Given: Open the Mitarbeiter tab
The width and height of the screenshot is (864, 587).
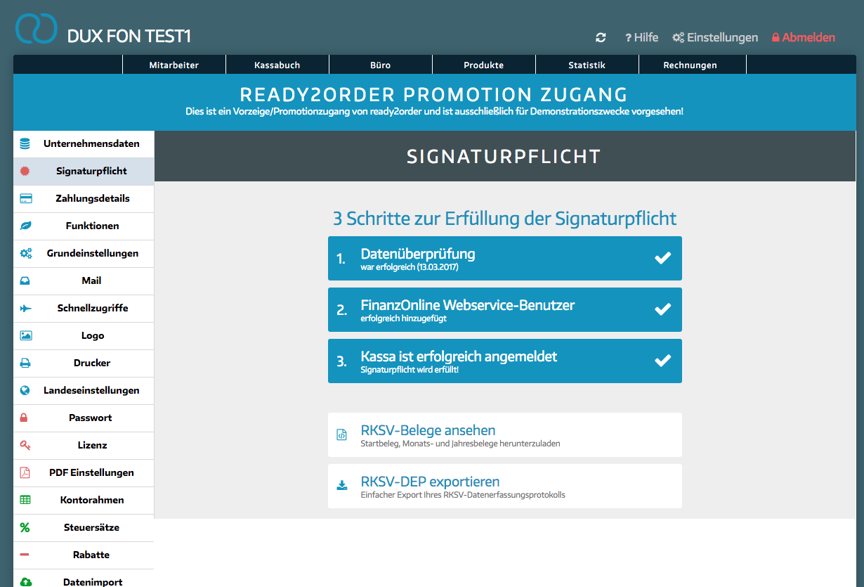Looking at the screenshot, I should (174, 65).
